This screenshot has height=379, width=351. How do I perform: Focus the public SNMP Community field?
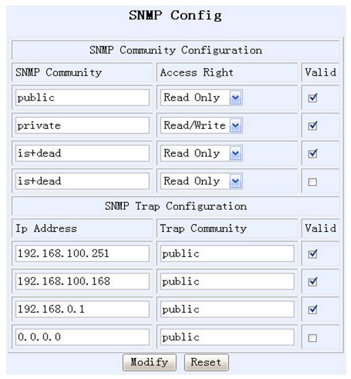pos(82,97)
